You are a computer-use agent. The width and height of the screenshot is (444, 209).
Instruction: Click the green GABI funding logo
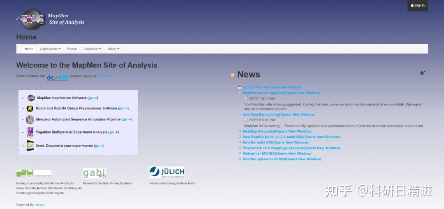(34, 173)
